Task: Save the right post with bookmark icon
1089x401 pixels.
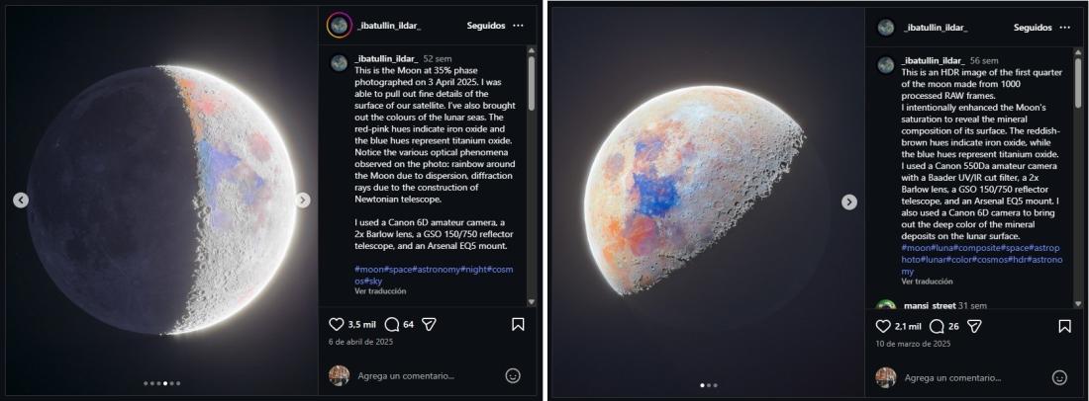Action: pyautogui.click(x=1064, y=326)
